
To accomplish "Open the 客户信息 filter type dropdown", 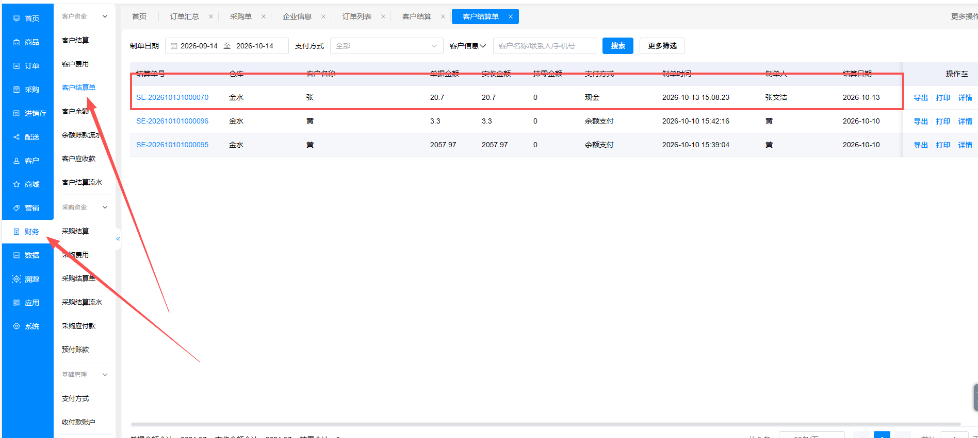I will tap(468, 46).
